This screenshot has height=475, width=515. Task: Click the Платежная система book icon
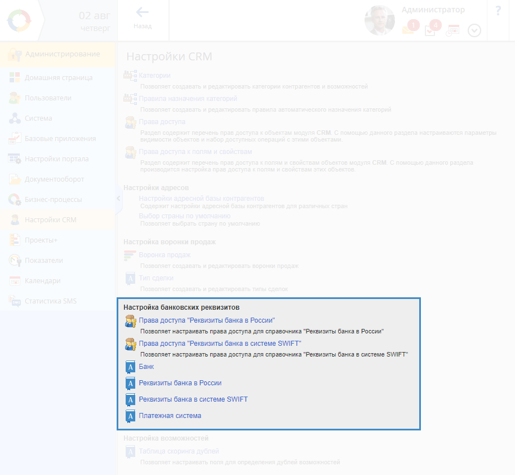click(x=130, y=416)
